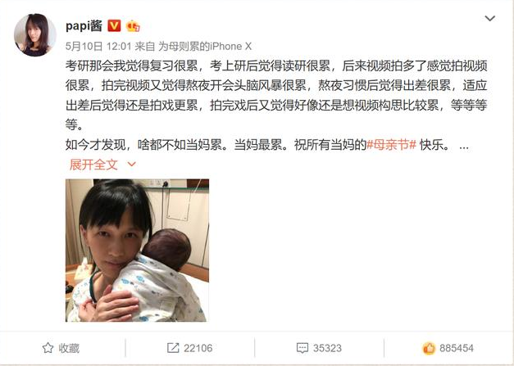Click the 5月10日 12:01 timestamp
This screenshot has width=514, height=366.
98,47
